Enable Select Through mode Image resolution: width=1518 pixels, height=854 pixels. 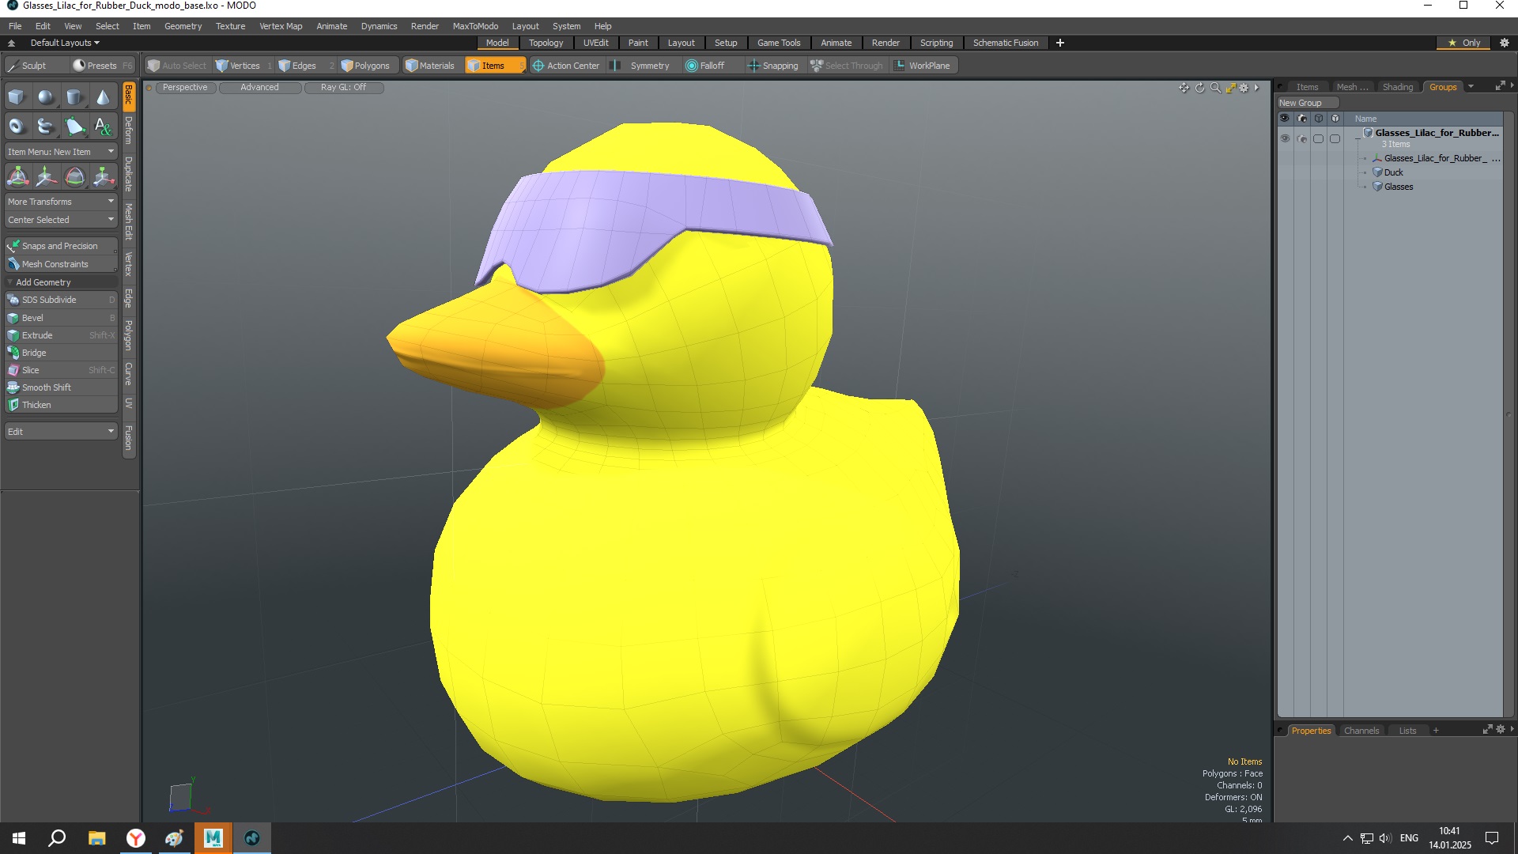coord(847,66)
